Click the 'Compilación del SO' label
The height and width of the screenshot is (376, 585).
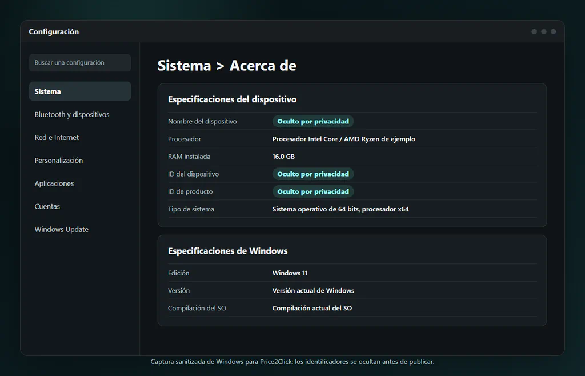pos(197,308)
